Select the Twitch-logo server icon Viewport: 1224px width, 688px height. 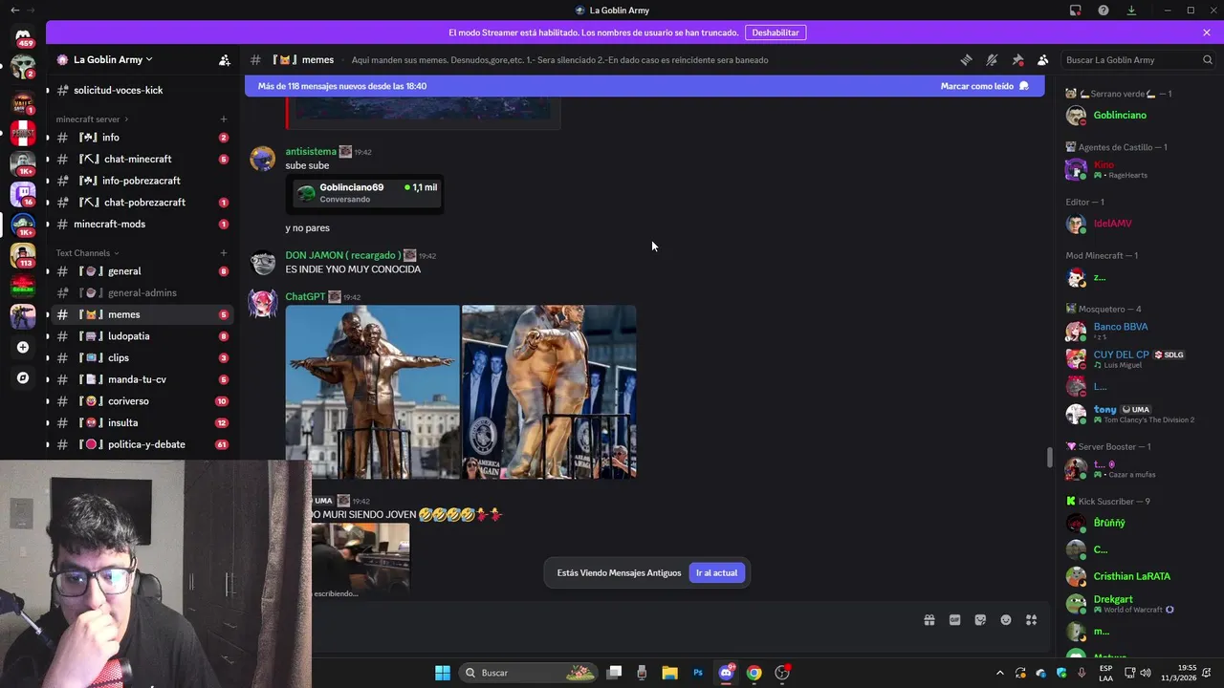click(23, 194)
